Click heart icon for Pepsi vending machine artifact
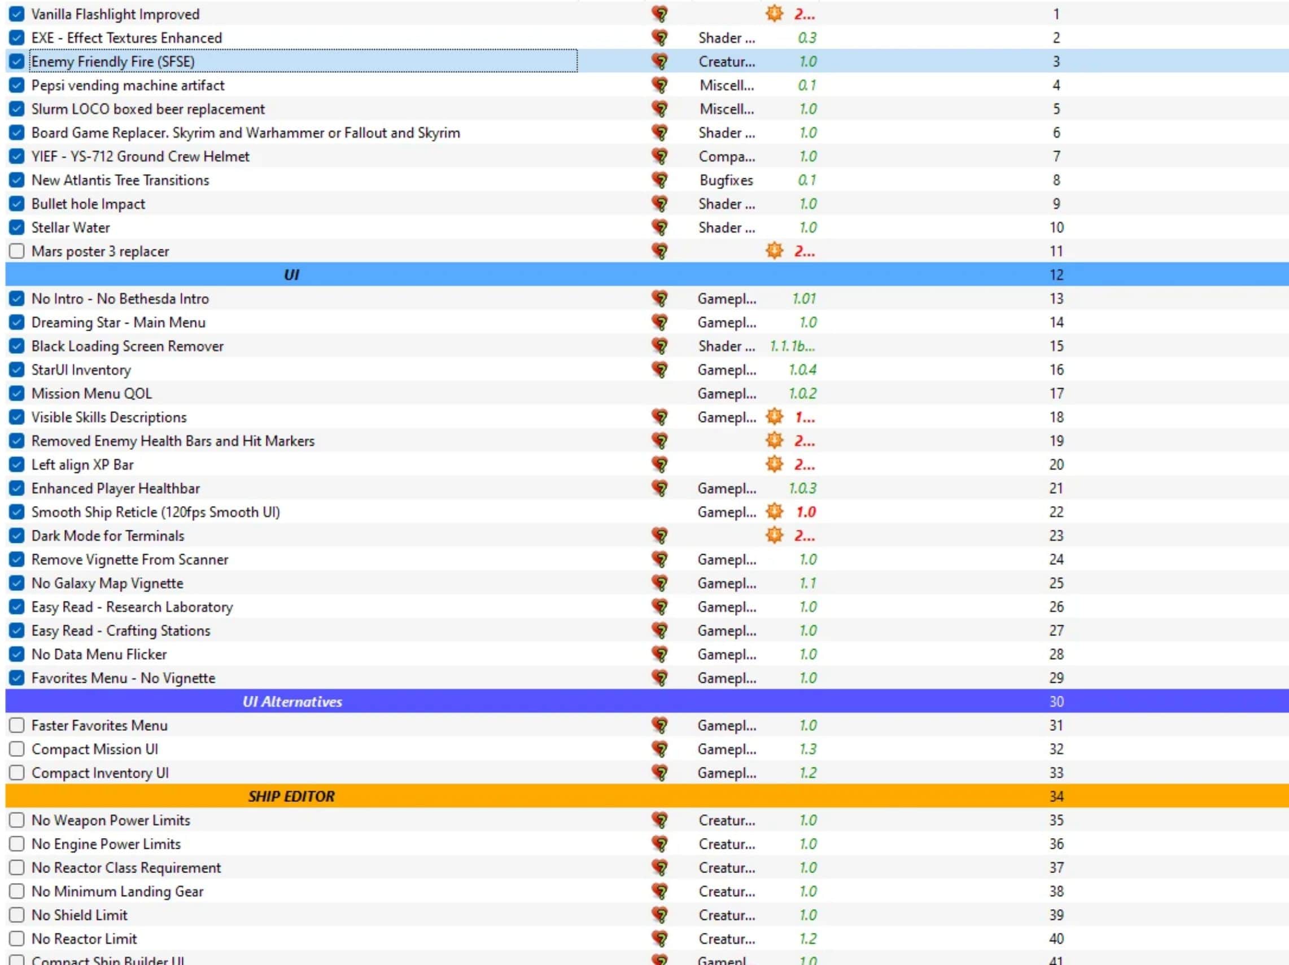1289x965 pixels. 659,86
